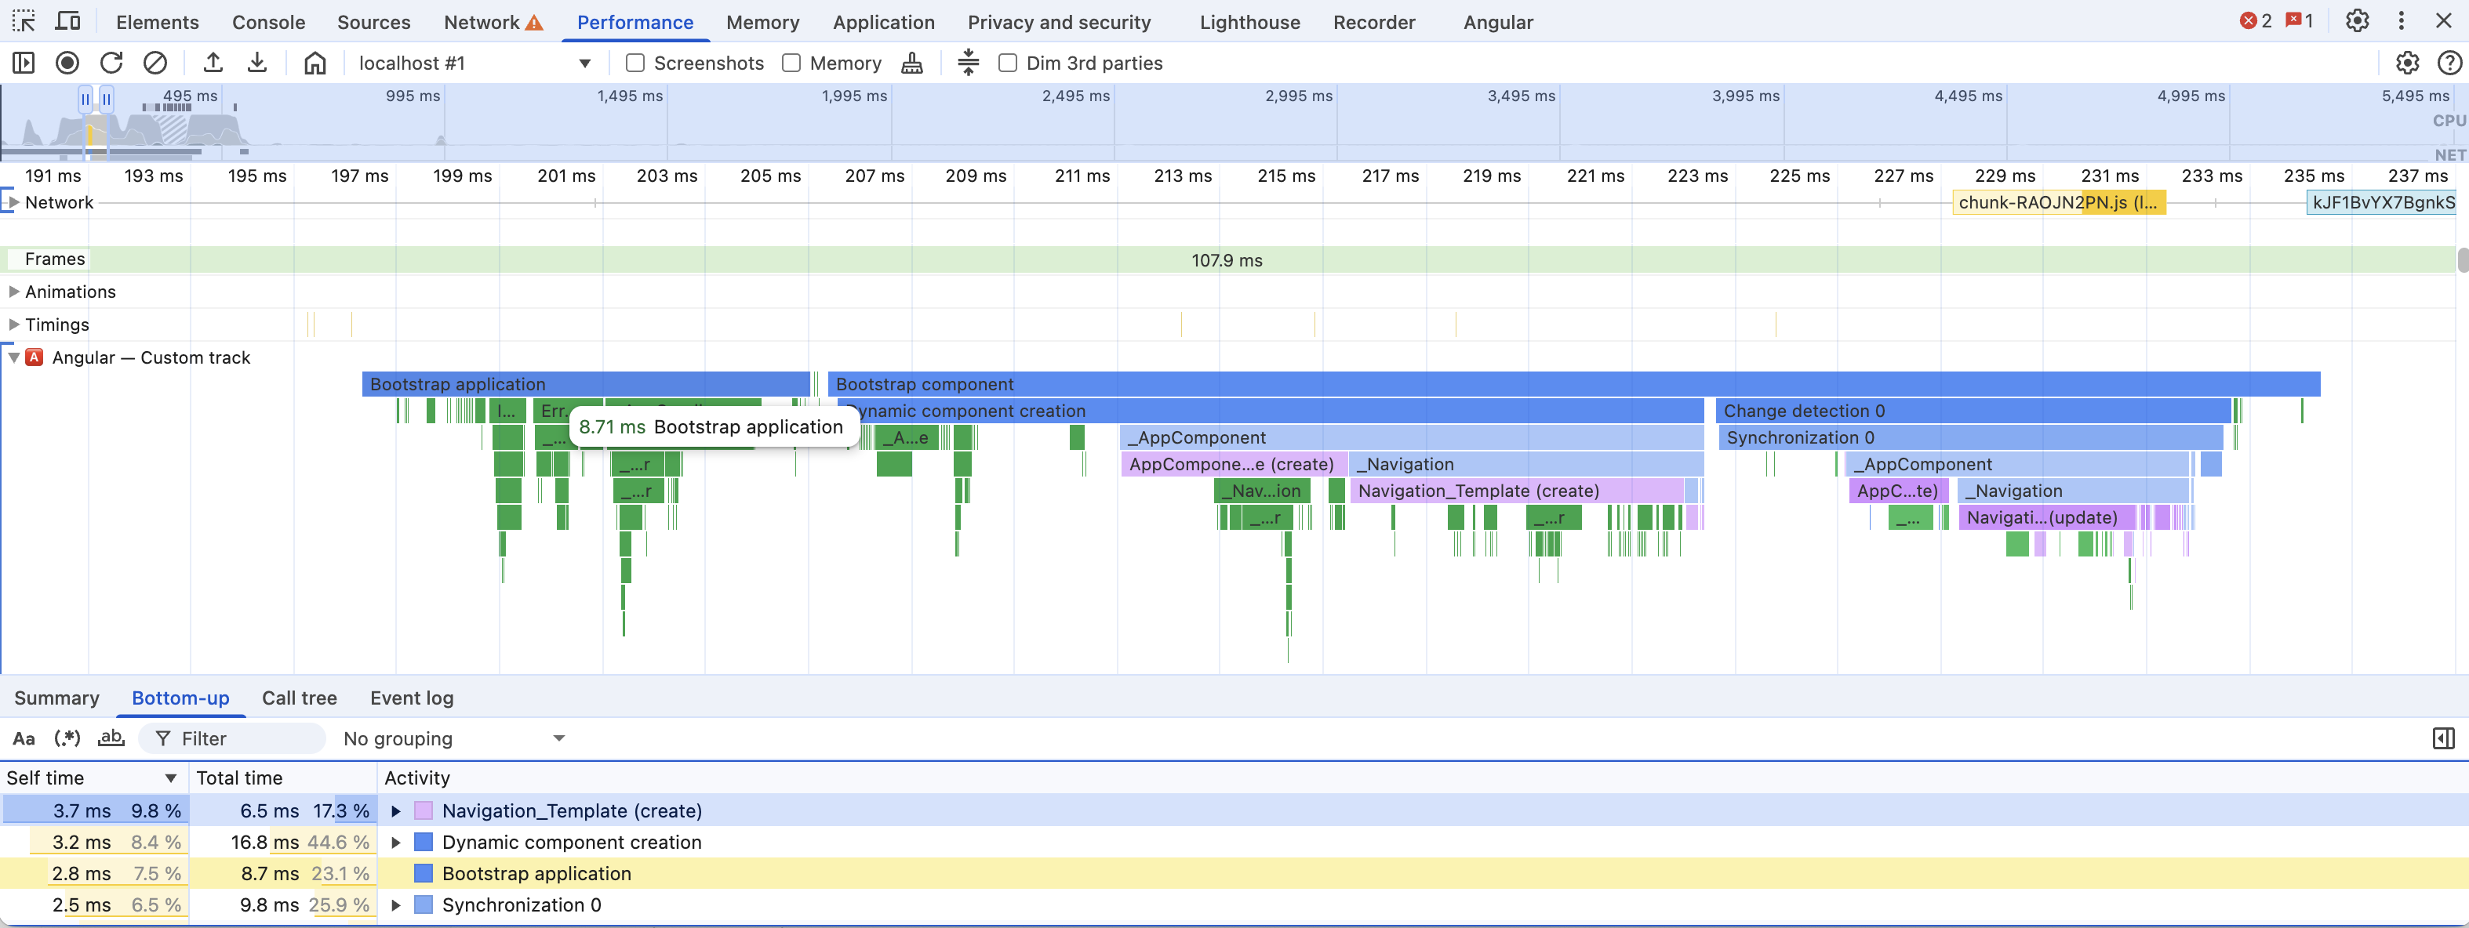Enable the Memory checkbox
The height and width of the screenshot is (928, 2469).
pyautogui.click(x=791, y=62)
